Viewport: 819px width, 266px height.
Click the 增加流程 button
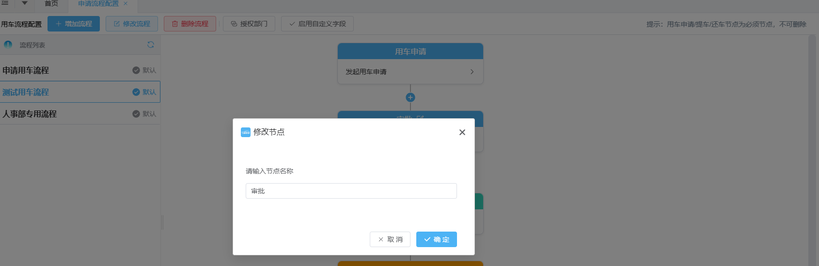click(x=74, y=24)
